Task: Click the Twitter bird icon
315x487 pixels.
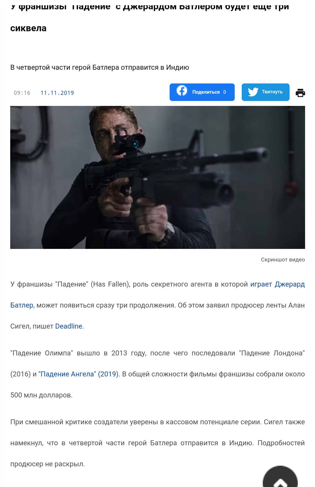Action: pyautogui.click(x=253, y=92)
